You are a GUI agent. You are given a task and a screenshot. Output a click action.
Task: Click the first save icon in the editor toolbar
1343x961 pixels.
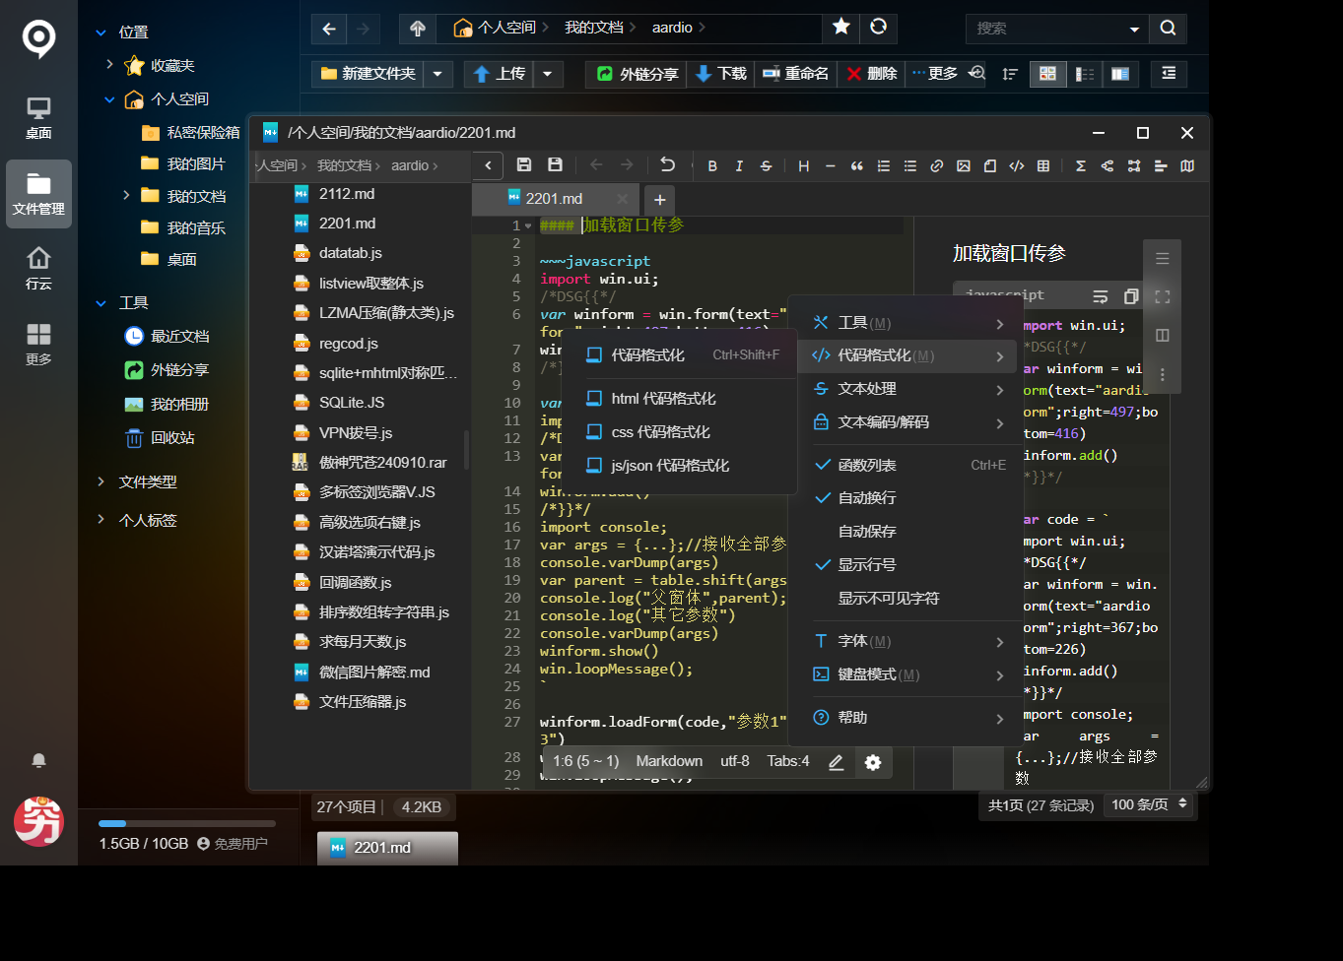(524, 165)
